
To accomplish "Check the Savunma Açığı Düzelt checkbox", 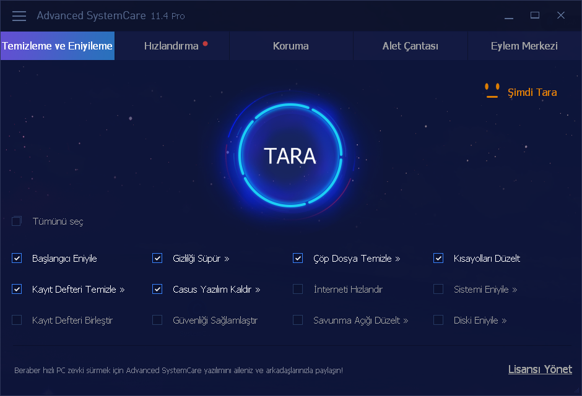I will click(298, 320).
